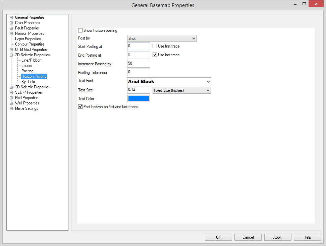
Task: Open the Fixed Size (Inches) dropdown
Action: click(181, 90)
